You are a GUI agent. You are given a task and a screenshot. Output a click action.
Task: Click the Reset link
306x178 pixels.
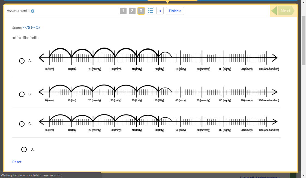17,162
